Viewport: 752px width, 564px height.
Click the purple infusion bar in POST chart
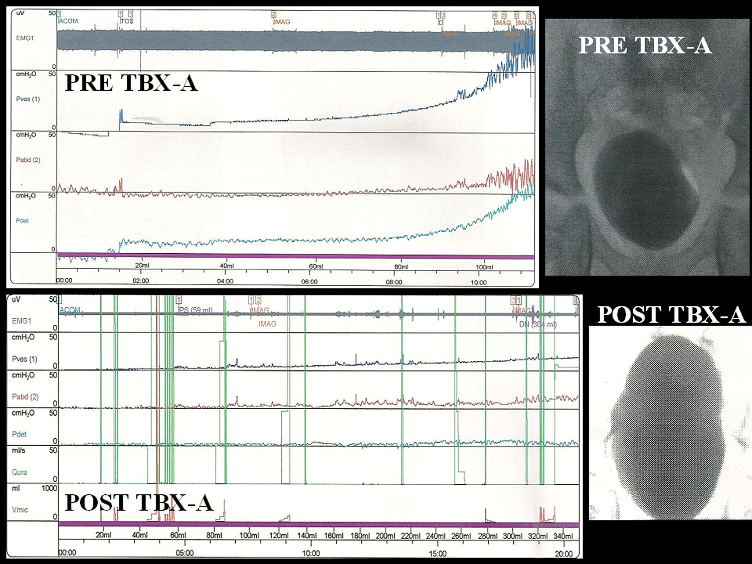point(318,524)
